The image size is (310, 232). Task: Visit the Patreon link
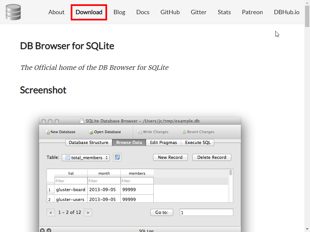pyautogui.click(x=252, y=12)
